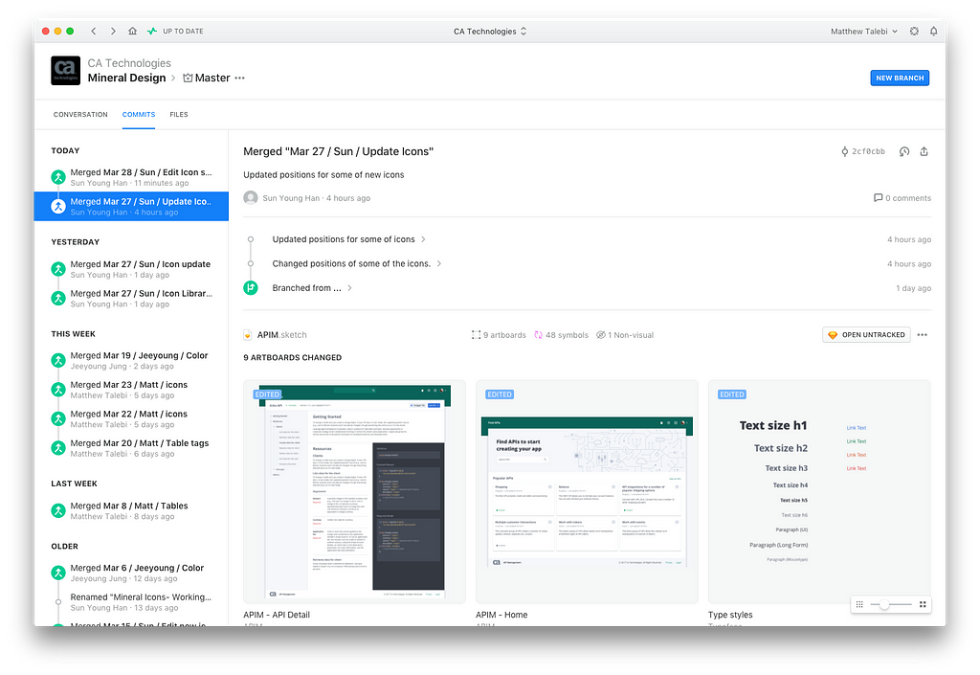Viewport: 980px width, 675px height.
Task: Click the 'UP TO DATE' status text
Action: pyautogui.click(x=183, y=32)
